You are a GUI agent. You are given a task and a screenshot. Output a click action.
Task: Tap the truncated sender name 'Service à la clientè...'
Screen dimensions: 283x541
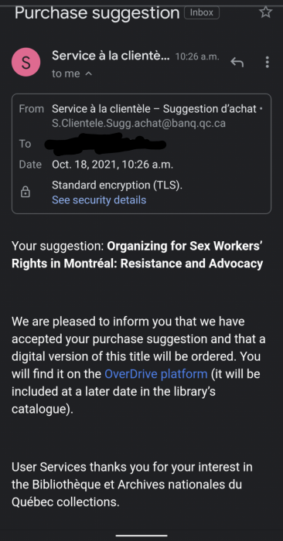coord(111,56)
